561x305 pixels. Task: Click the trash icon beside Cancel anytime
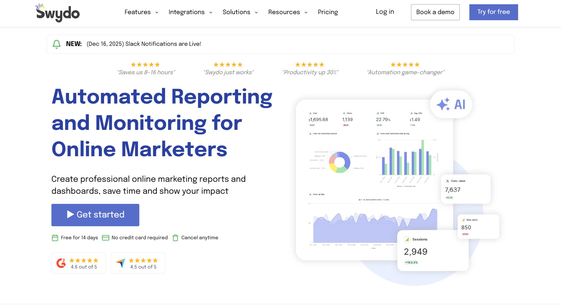[x=175, y=238]
